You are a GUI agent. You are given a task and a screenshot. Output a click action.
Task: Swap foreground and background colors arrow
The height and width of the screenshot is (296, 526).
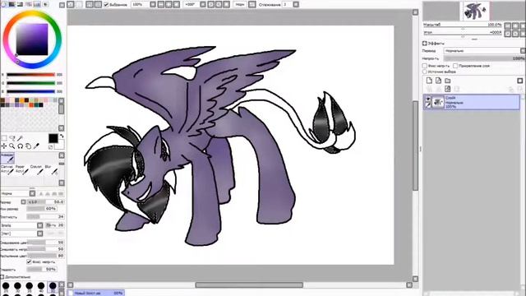(62, 136)
